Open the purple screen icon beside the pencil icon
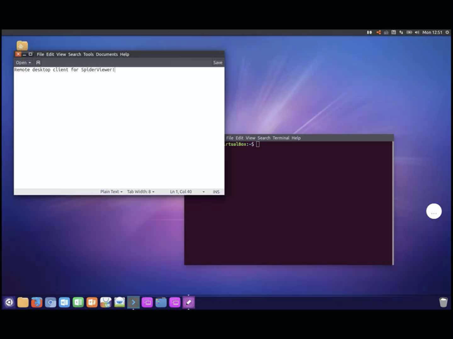The width and height of the screenshot is (453, 339). coord(175,302)
